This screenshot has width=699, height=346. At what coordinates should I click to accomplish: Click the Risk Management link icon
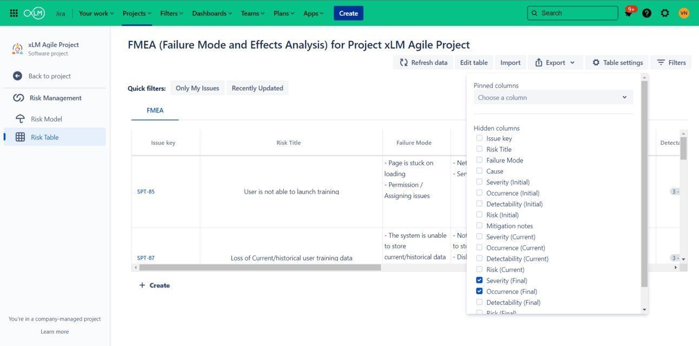18,98
